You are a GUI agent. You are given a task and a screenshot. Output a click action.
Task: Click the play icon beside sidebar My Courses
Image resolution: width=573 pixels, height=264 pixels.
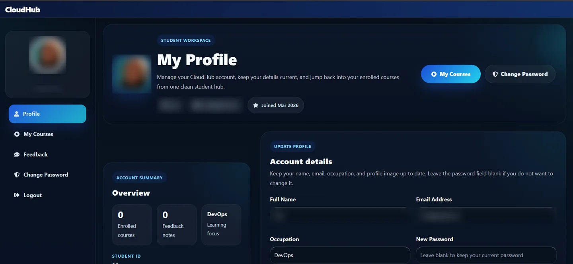click(17, 134)
